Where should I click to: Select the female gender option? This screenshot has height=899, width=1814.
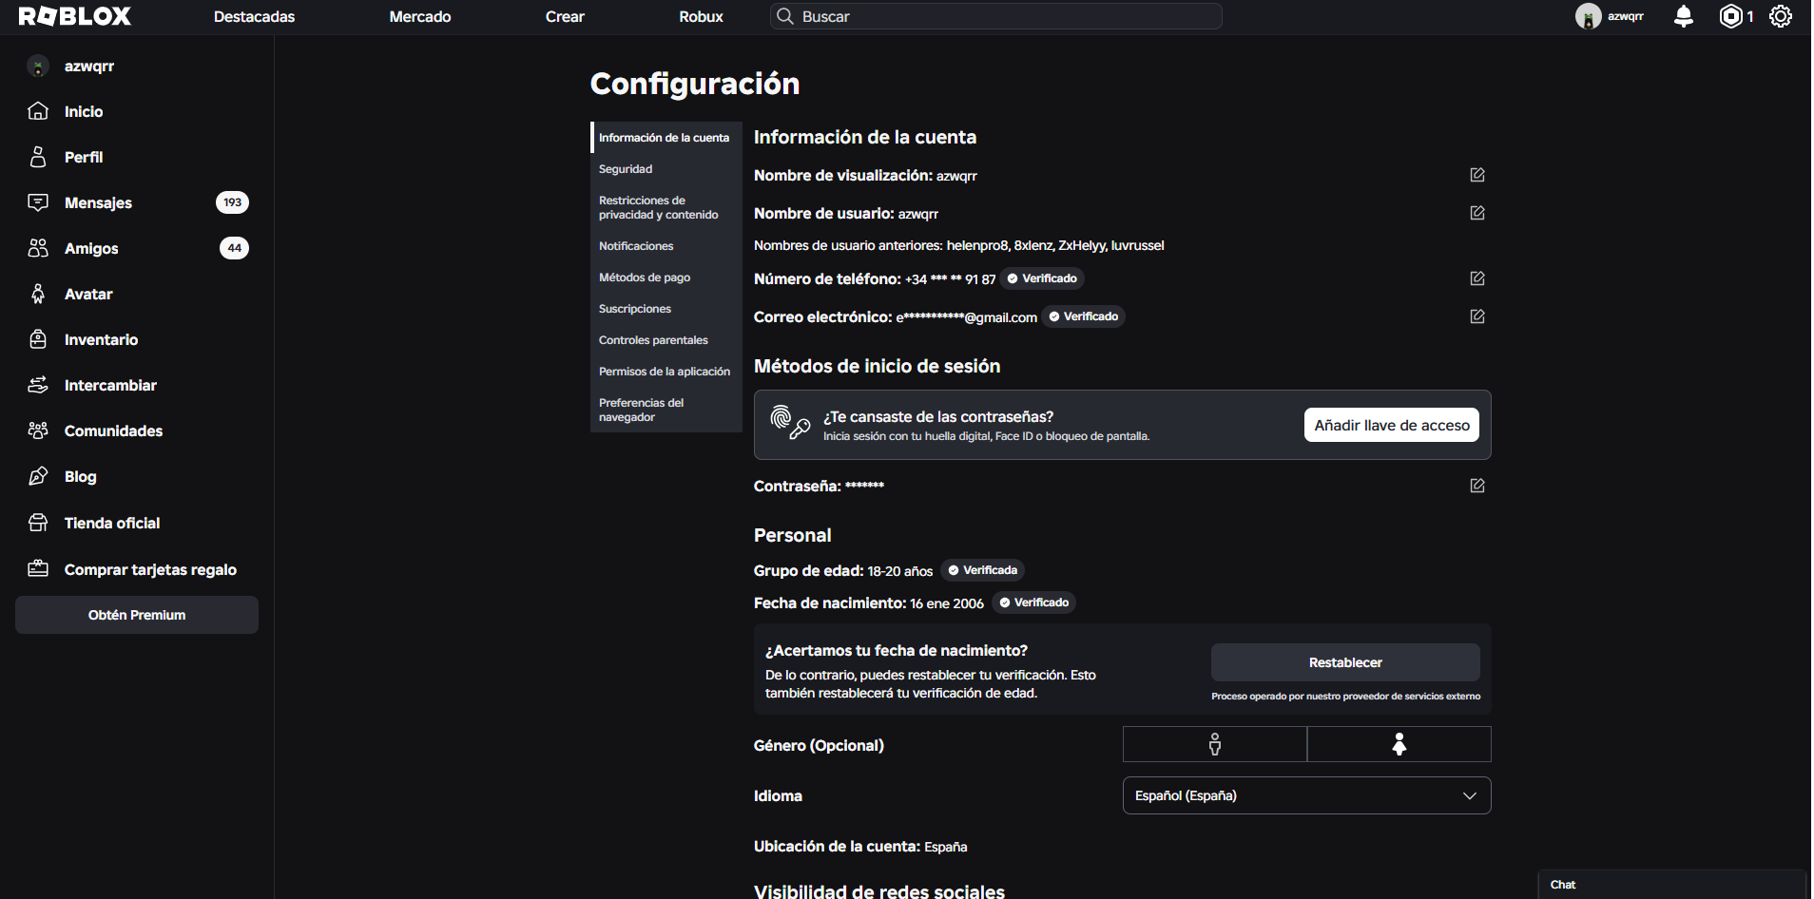coord(1399,744)
